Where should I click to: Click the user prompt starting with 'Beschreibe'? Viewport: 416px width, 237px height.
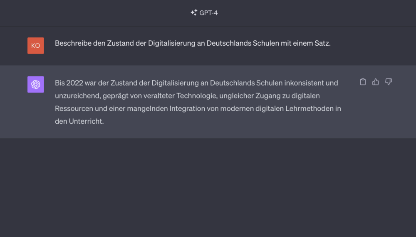tap(193, 43)
